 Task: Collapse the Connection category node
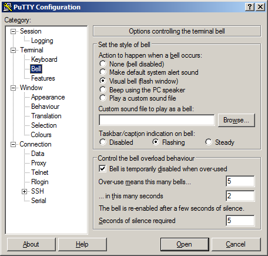[13, 144]
